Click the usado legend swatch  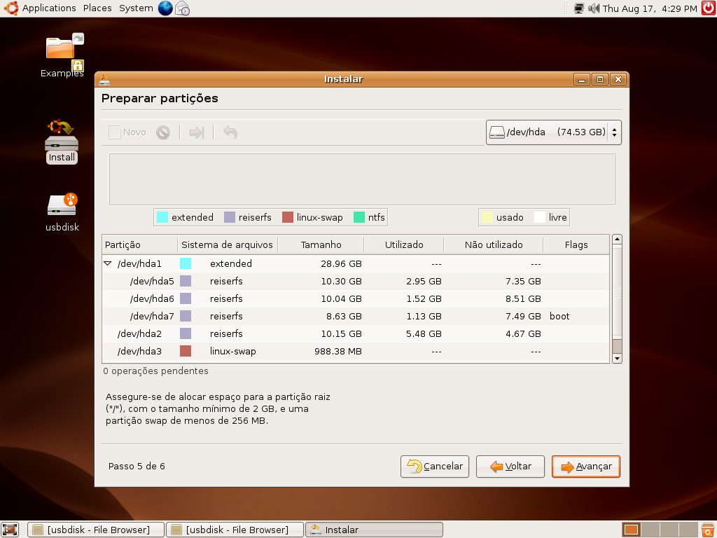[487, 217]
